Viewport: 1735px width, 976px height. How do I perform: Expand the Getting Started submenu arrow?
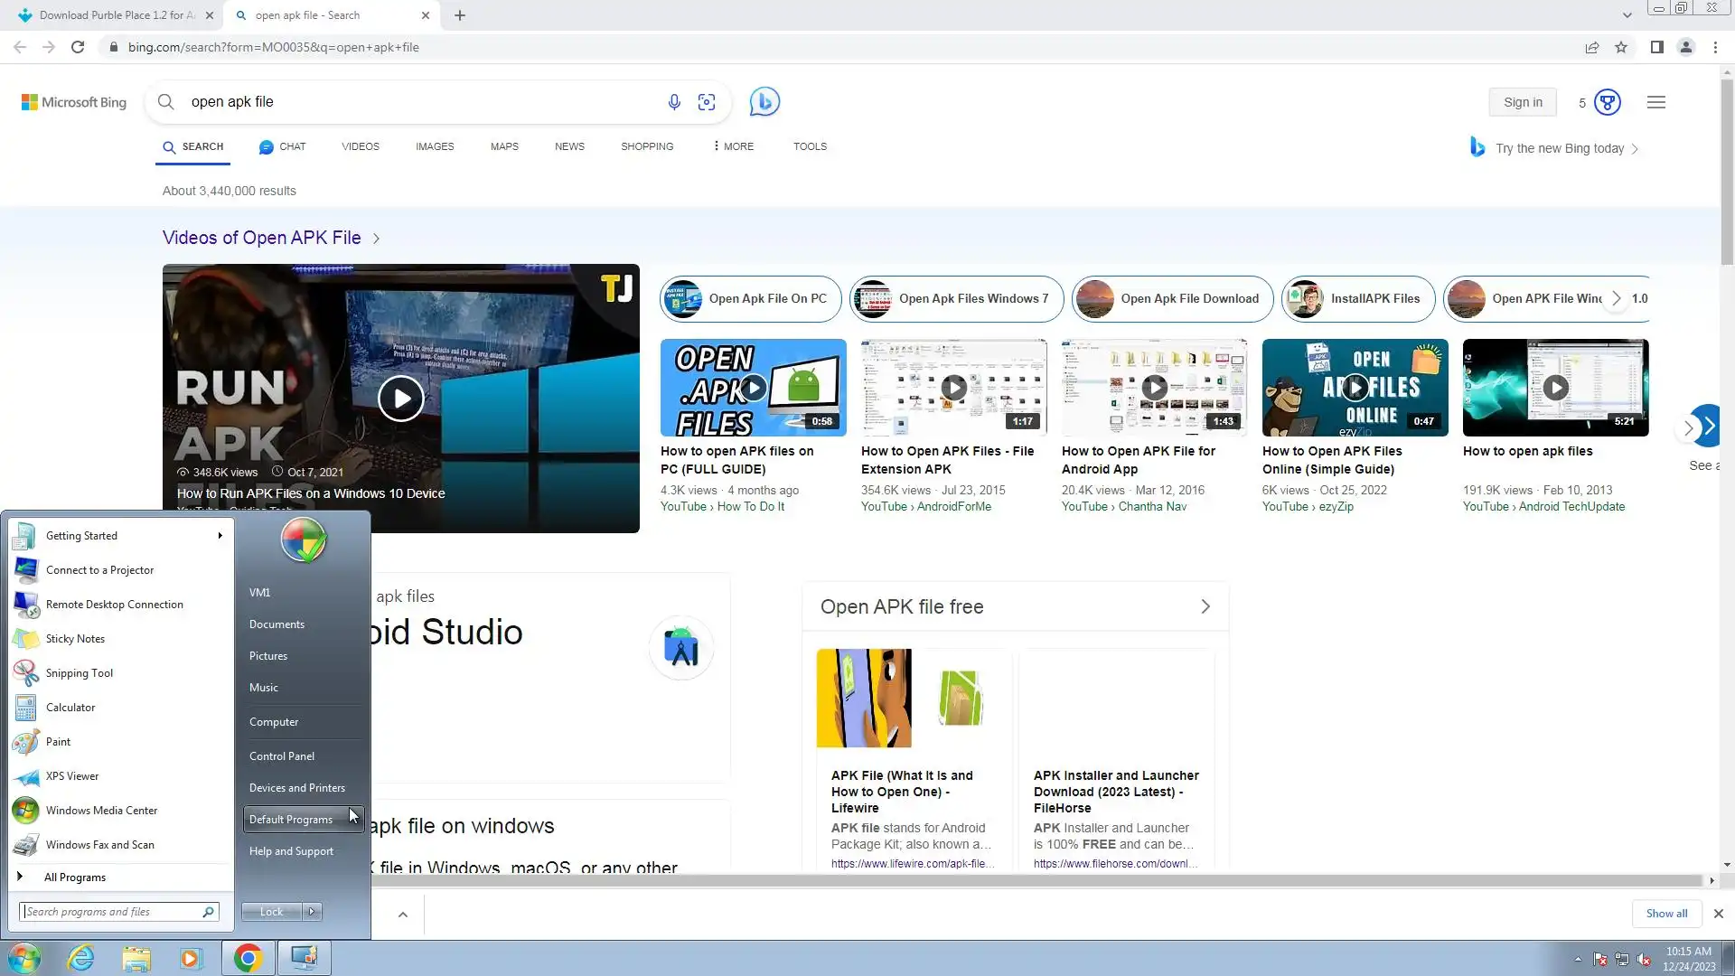[220, 536]
